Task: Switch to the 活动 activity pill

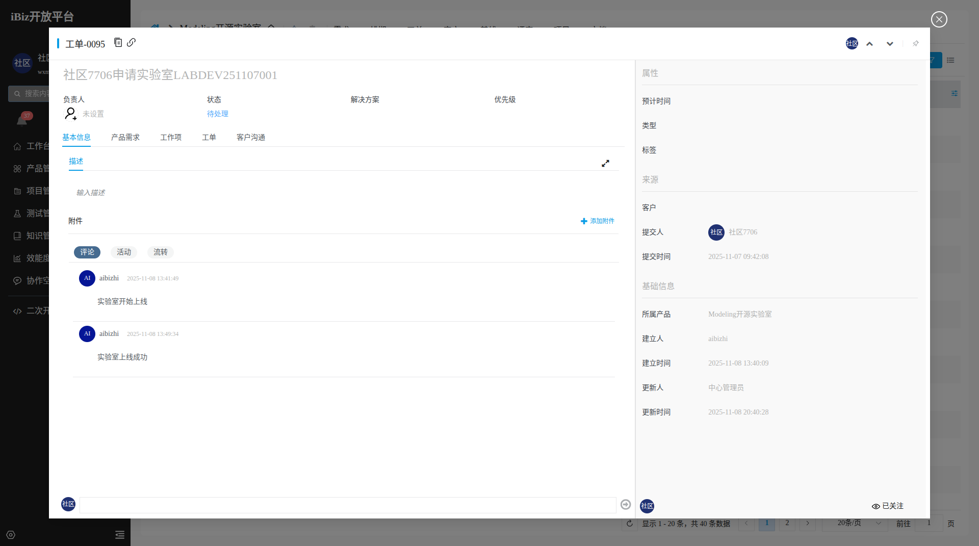Action: (124, 252)
